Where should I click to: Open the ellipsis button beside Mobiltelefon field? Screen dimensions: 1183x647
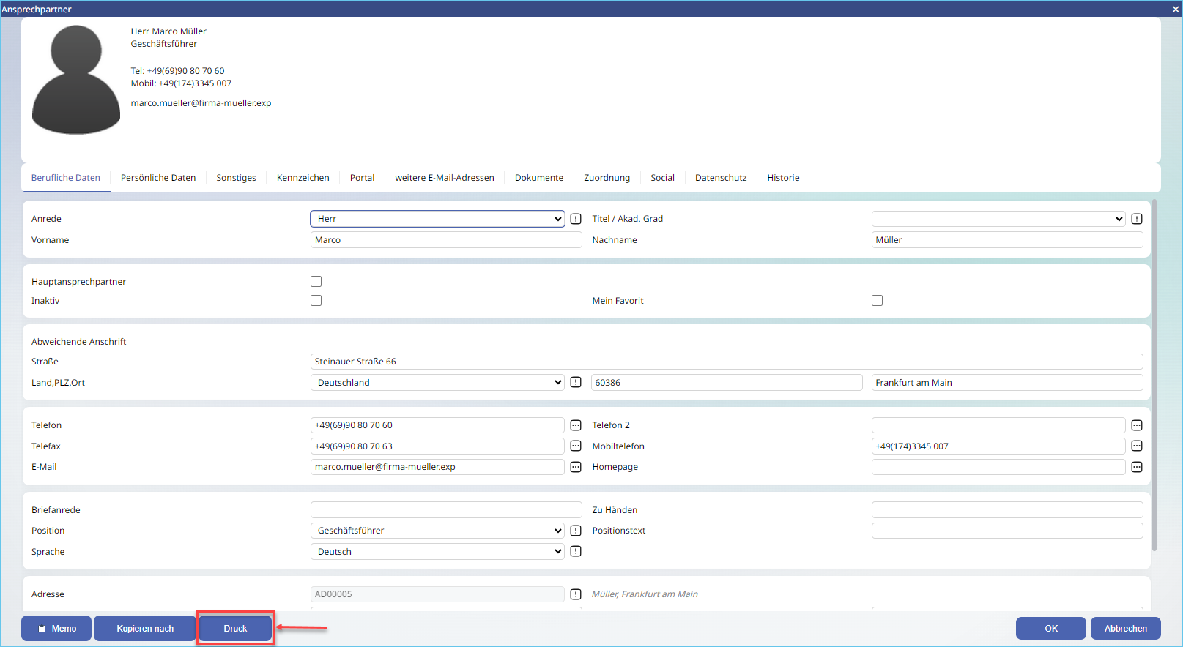click(x=1137, y=446)
